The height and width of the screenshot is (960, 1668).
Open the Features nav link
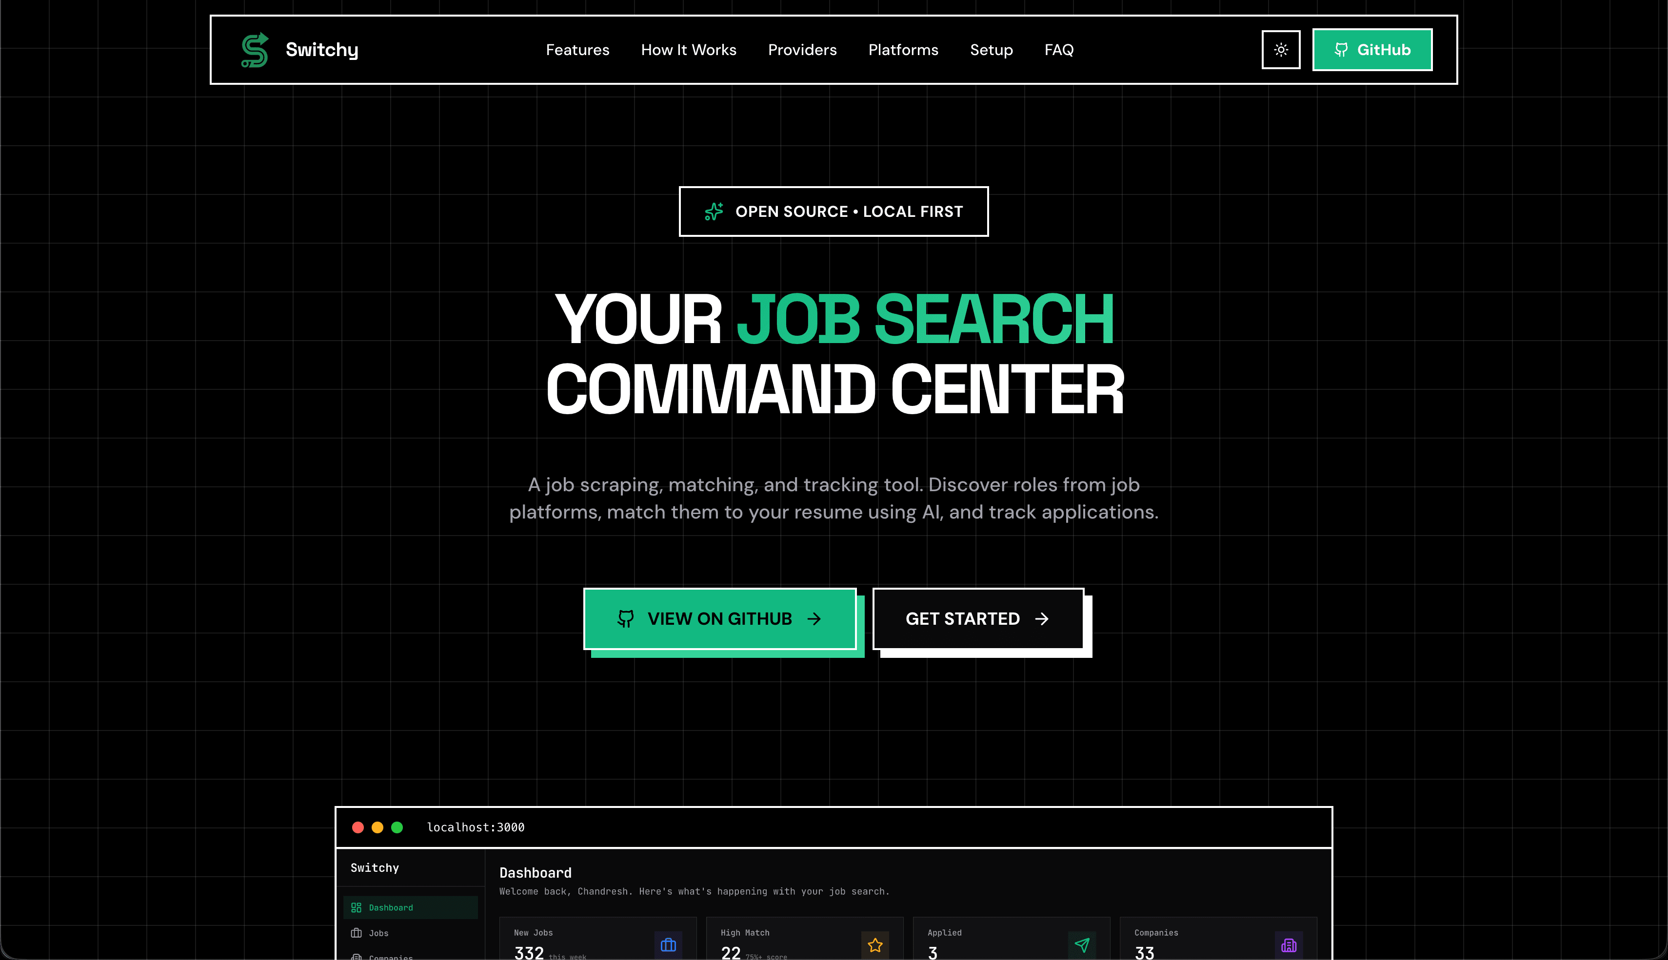pyautogui.click(x=577, y=50)
